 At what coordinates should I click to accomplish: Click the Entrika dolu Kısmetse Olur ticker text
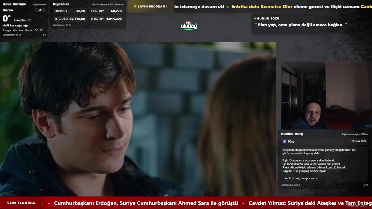click(x=262, y=6)
